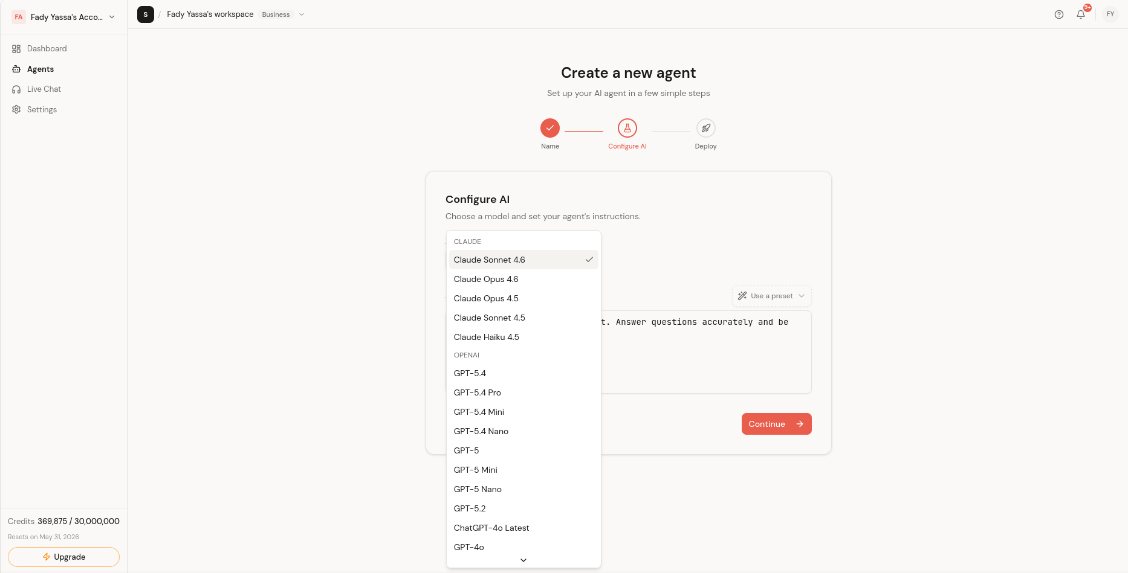Select GPT-5.4 model
The height and width of the screenshot is (573, 1128).
pos(523,373)
